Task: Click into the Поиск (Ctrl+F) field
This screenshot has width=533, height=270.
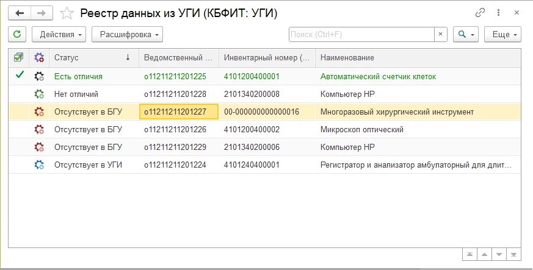Action: (x=361, y=34)
